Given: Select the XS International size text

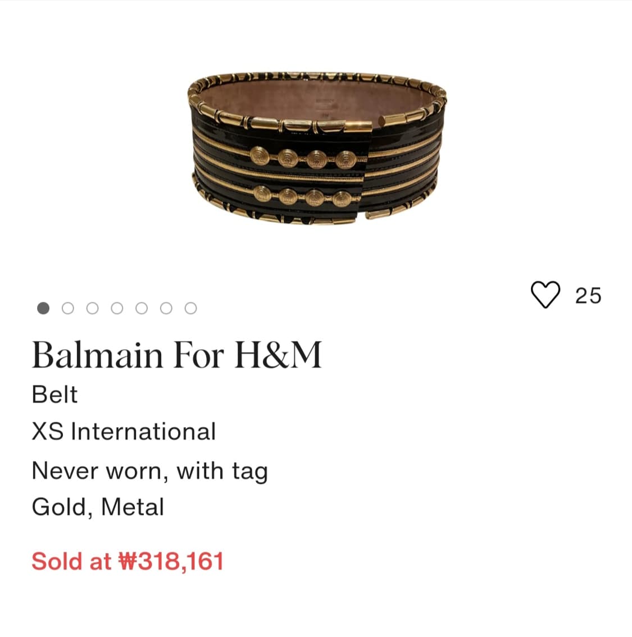Looking at the screenshot, I should tap(124, 431).
